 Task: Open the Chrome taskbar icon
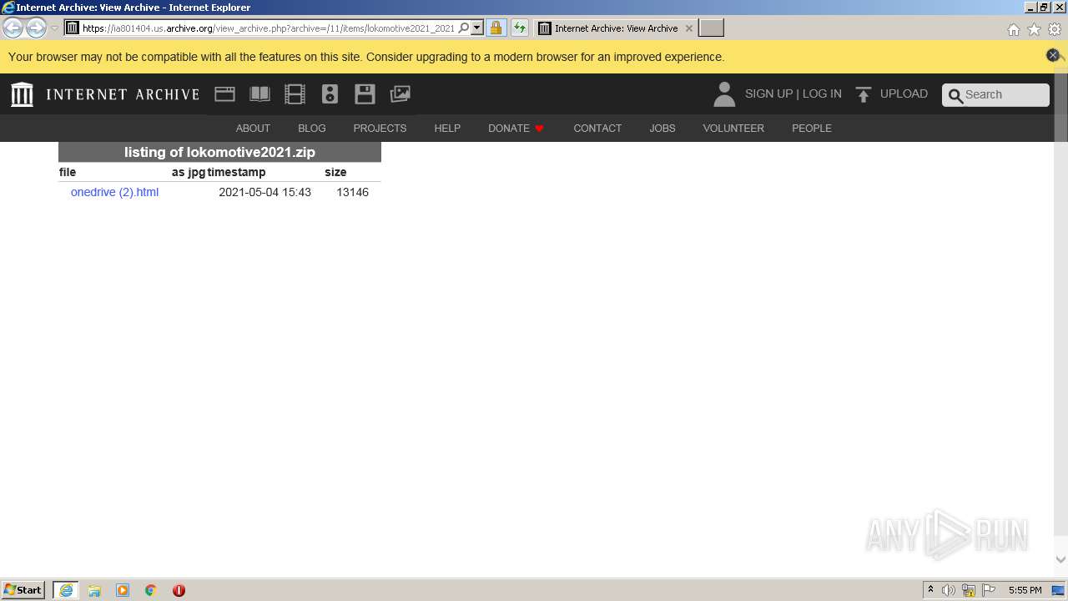151,590
